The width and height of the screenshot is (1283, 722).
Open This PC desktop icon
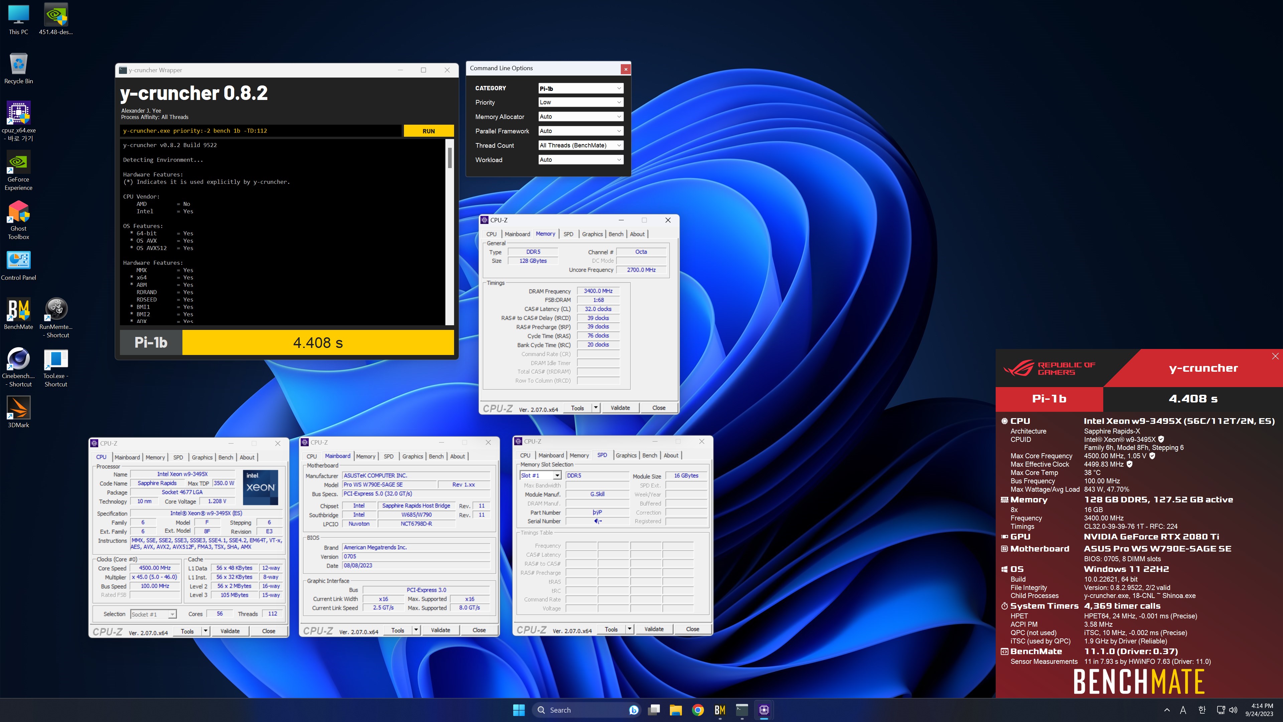[18, 20]
